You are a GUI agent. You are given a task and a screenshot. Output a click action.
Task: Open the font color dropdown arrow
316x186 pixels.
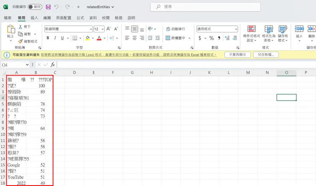(x=105, y=38)
